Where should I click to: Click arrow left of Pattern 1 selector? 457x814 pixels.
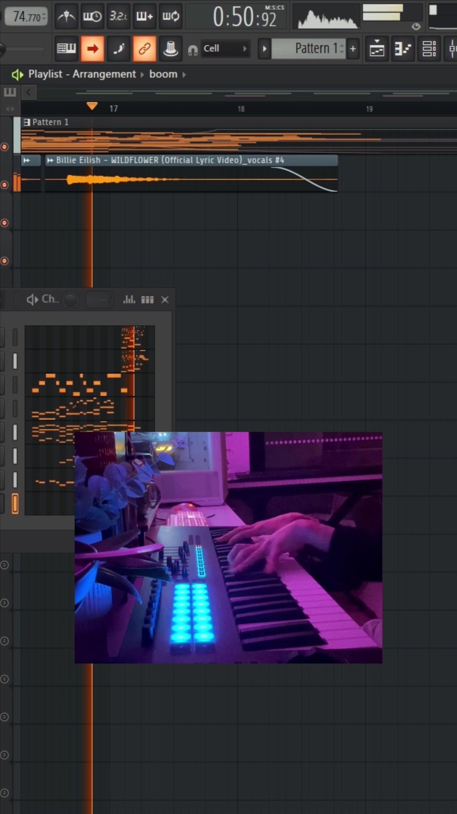click(264, 48)
